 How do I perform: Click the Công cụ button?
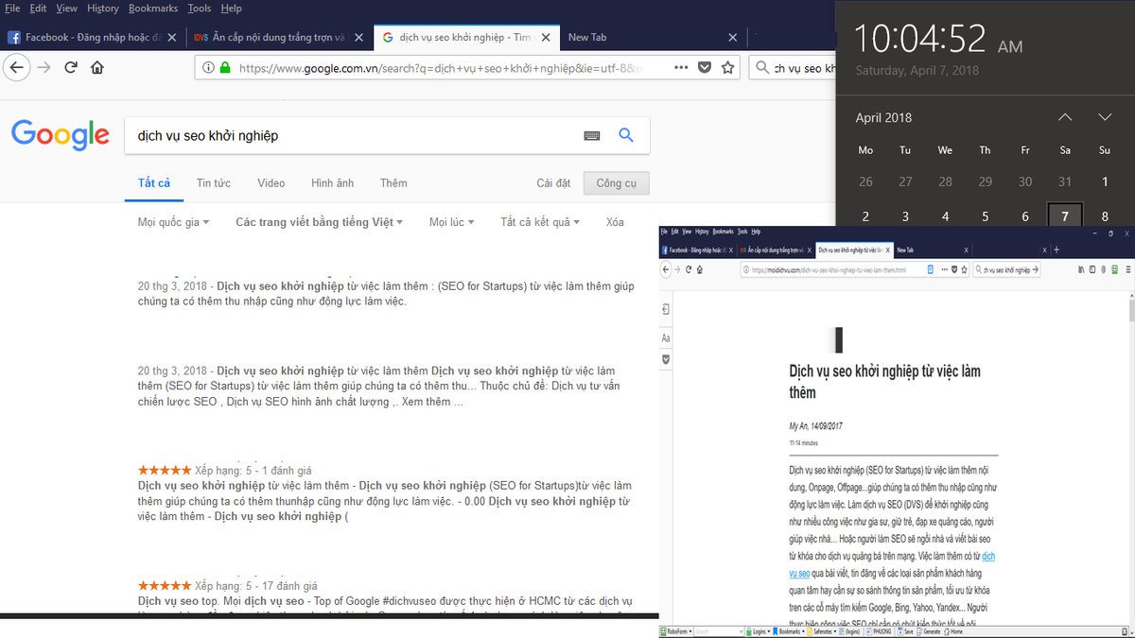point(617,182)
